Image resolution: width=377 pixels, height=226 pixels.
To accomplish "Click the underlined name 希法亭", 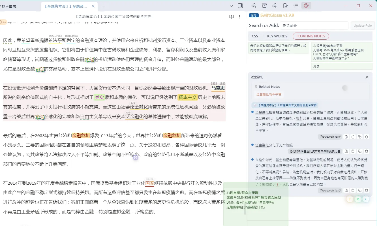I will click(x=55, y=40).
